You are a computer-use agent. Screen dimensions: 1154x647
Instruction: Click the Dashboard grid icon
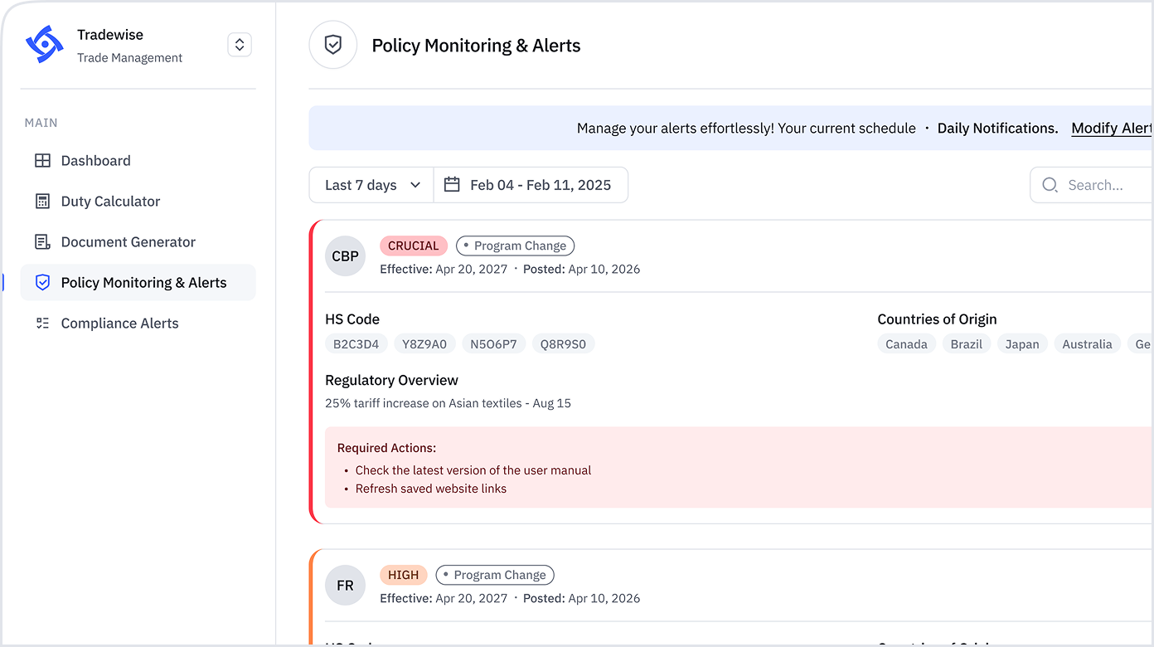tap(42, 161)
